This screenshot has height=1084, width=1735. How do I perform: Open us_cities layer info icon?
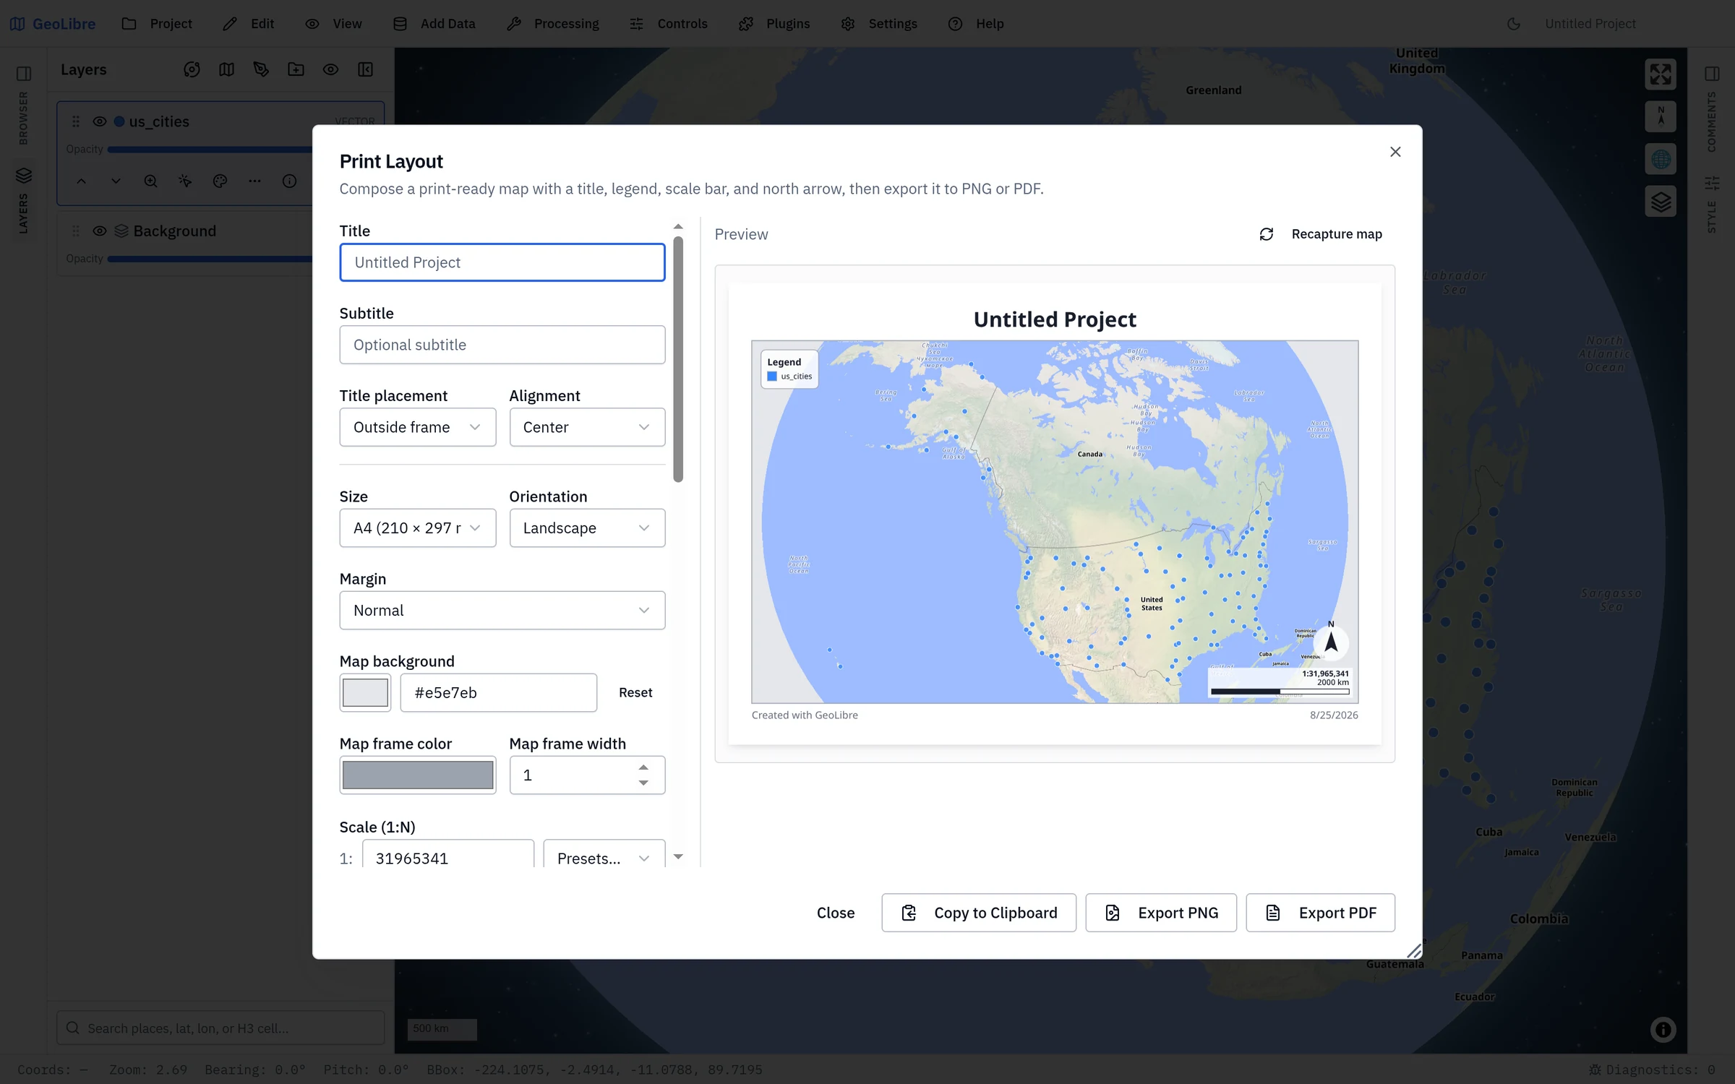point(289,181)
